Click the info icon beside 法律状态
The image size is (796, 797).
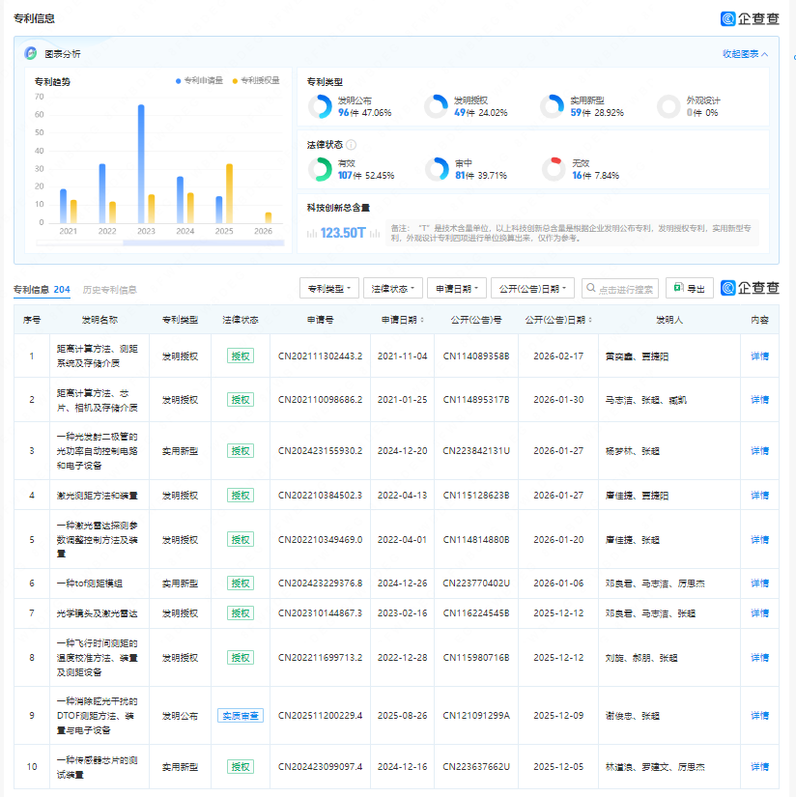pyautogui.click(x=351, y=145)
